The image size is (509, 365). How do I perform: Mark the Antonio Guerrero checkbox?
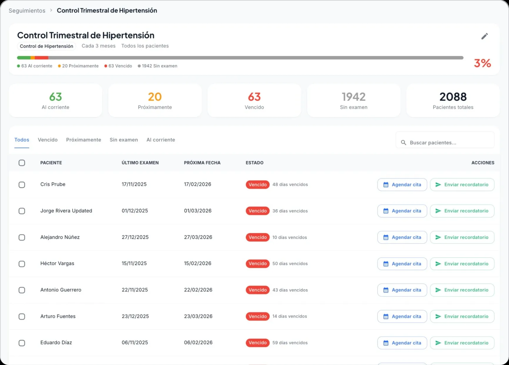pos(22,290)
